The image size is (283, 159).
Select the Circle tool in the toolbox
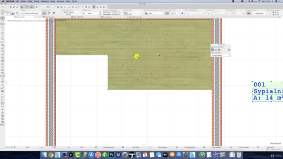(3, 97)
